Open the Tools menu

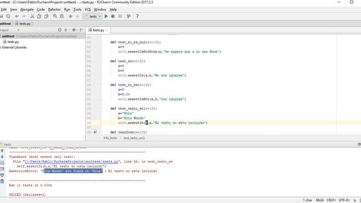point(77,10)
